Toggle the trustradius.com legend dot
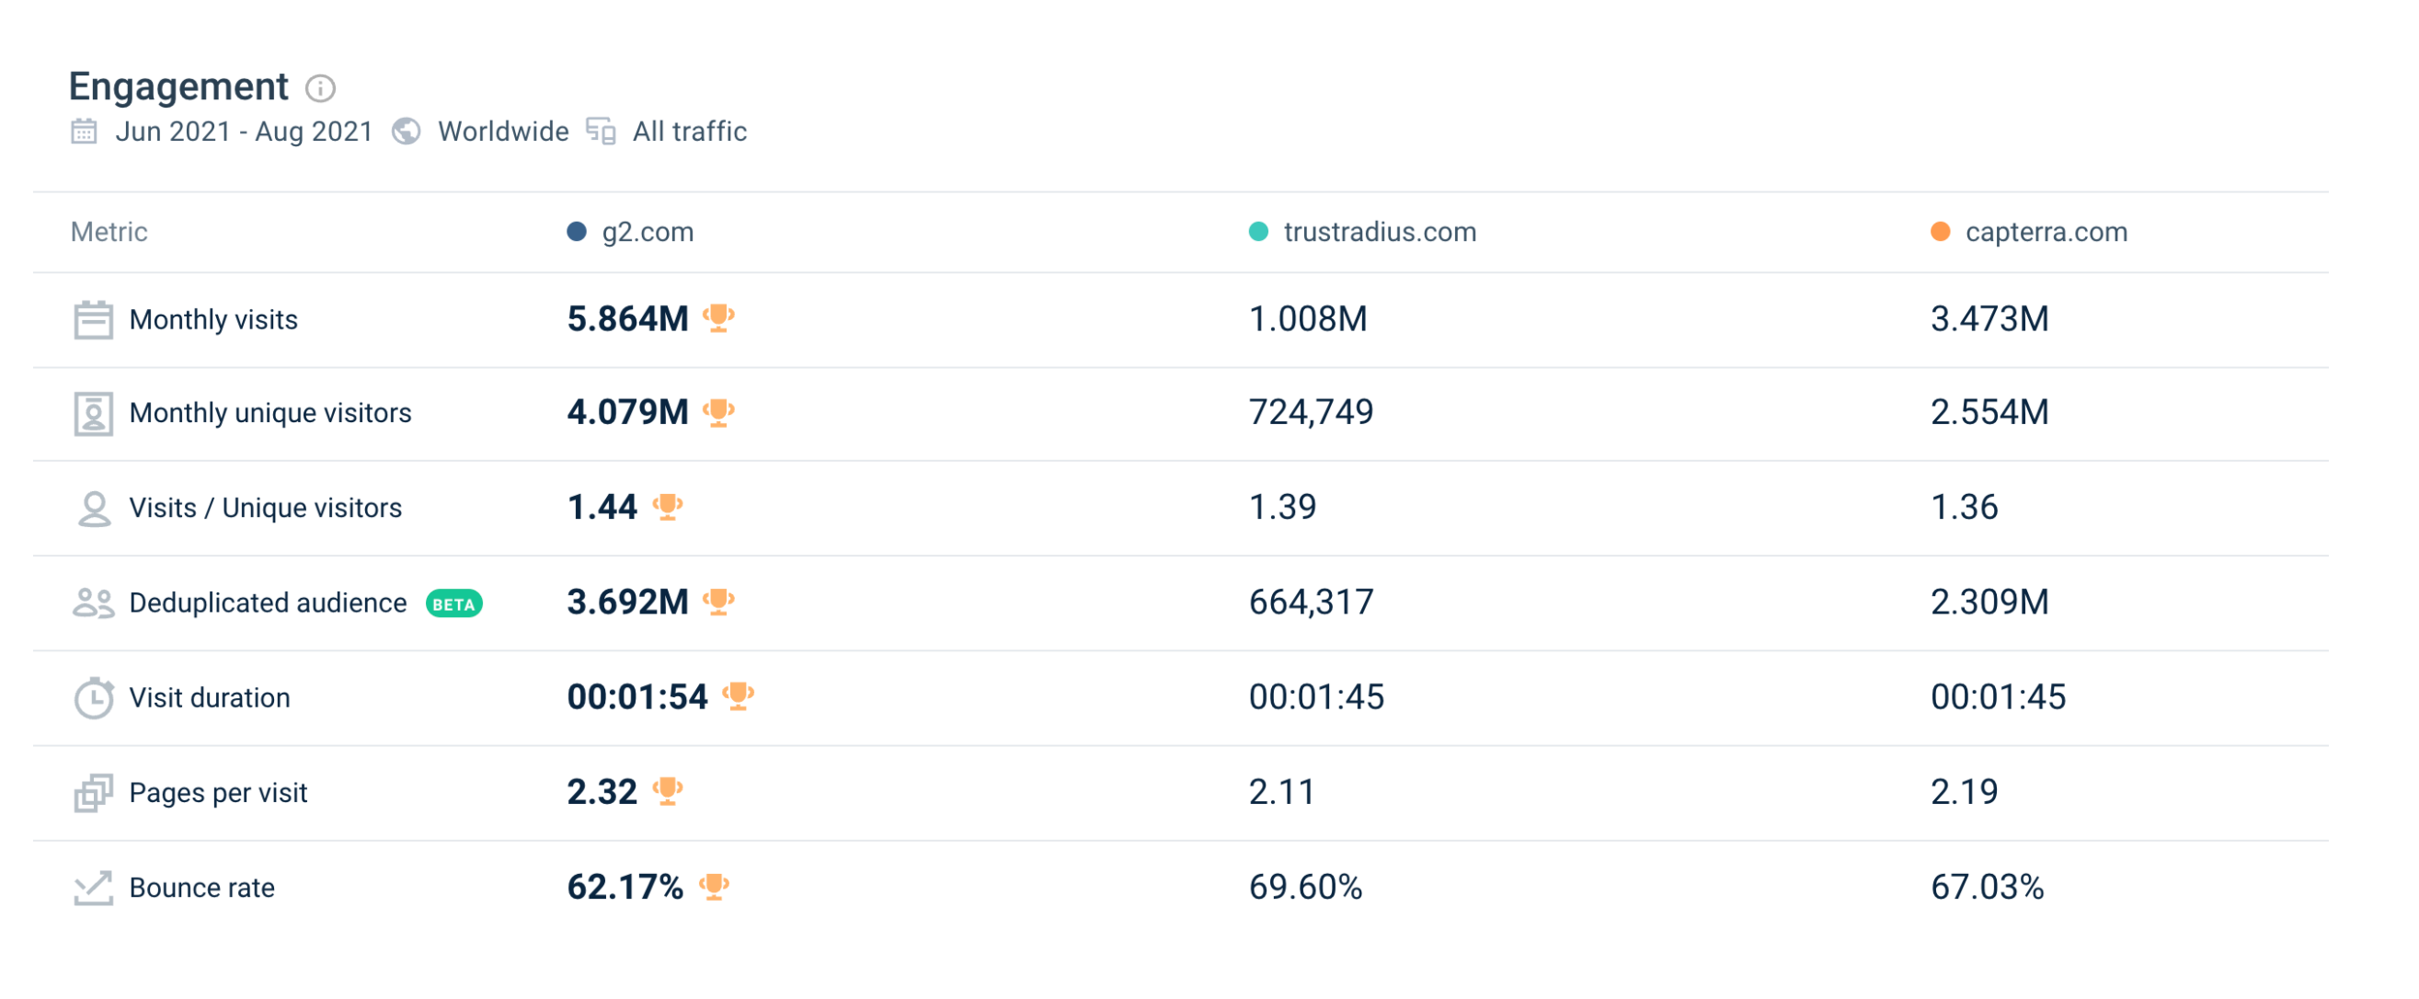Viewport: 2419px width, 999px height. tap(1256, 228)
